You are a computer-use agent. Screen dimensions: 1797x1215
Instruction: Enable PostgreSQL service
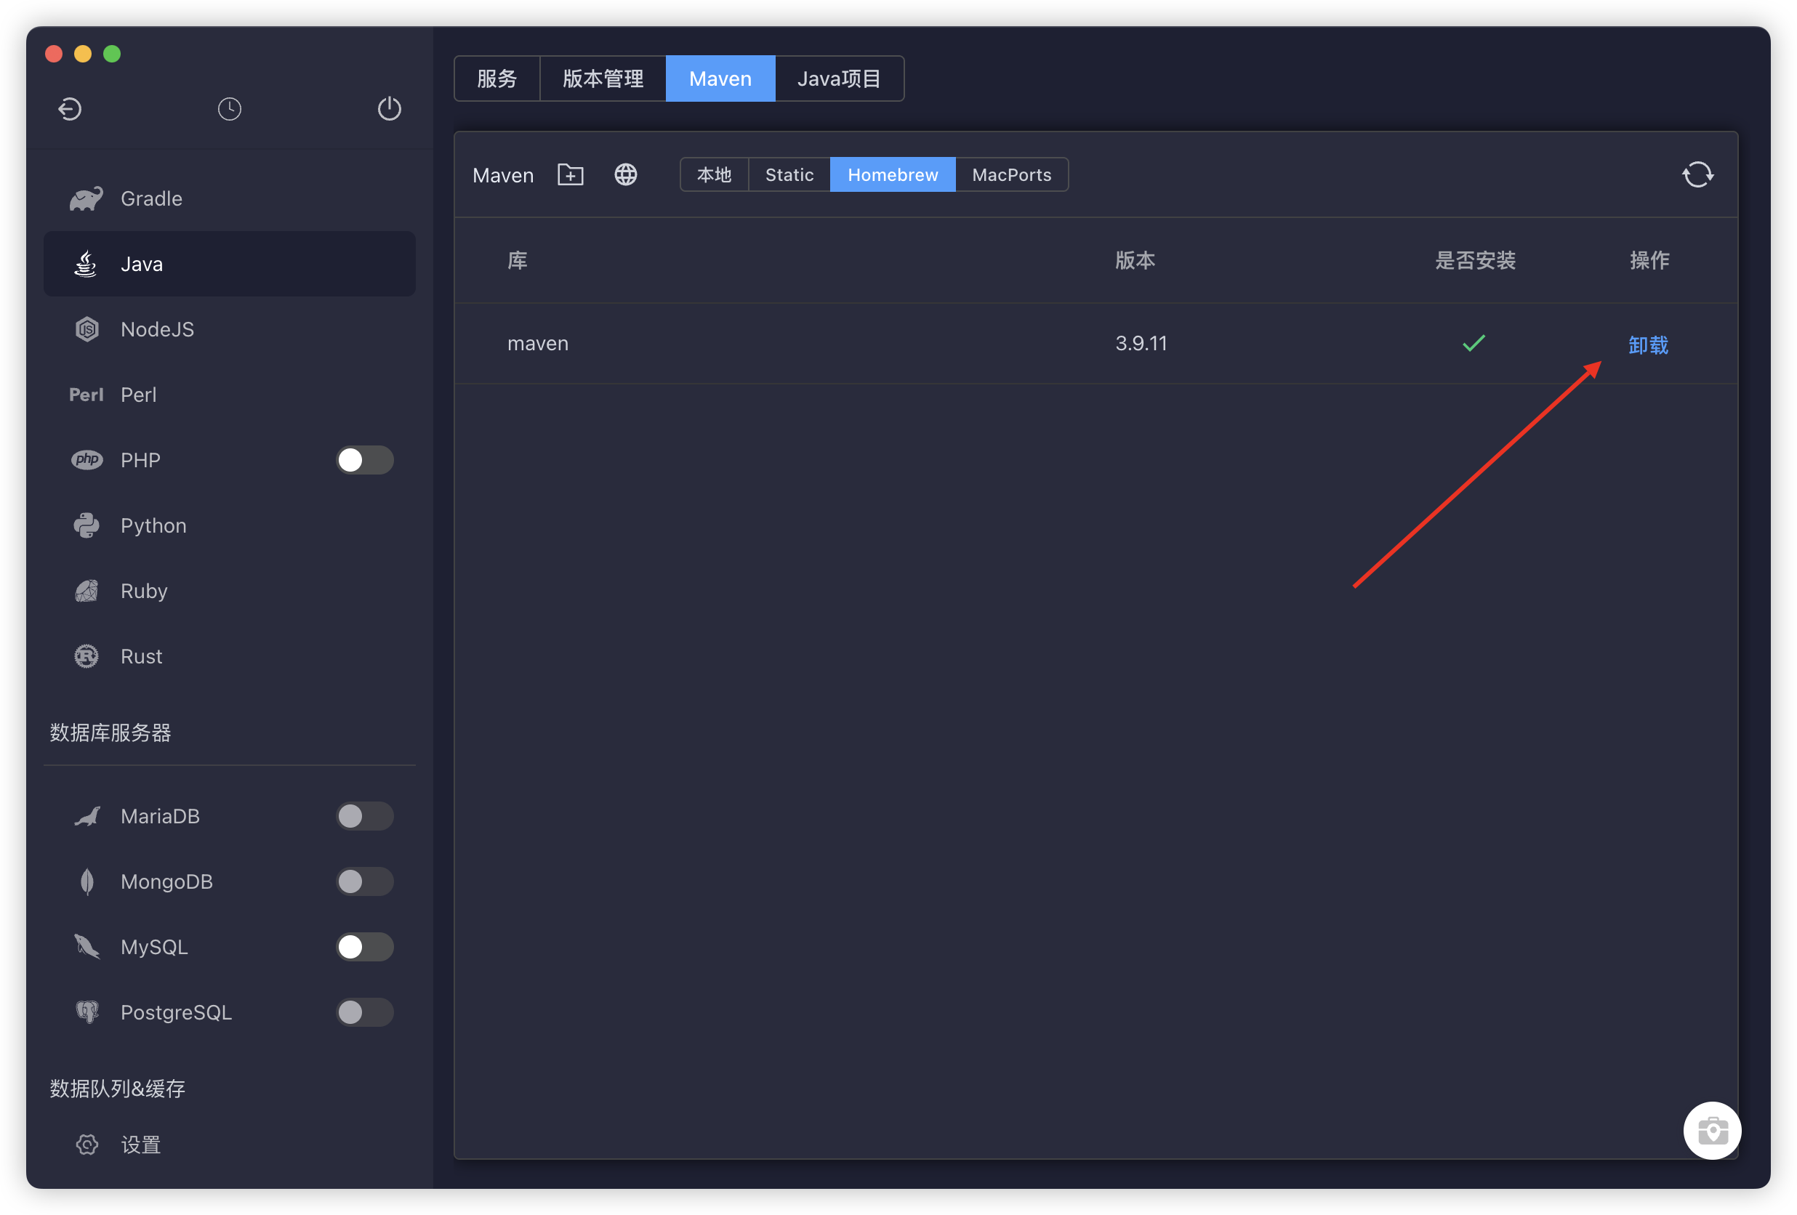pyautogui.click(x=364, y=1012)
